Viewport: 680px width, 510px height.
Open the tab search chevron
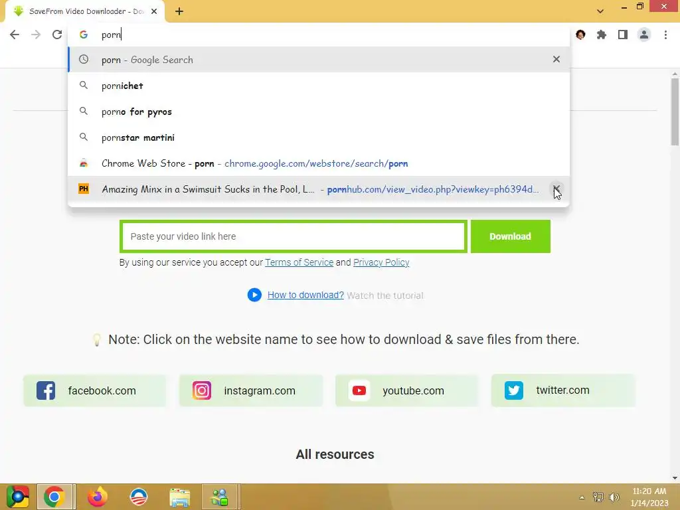point(600,11)
